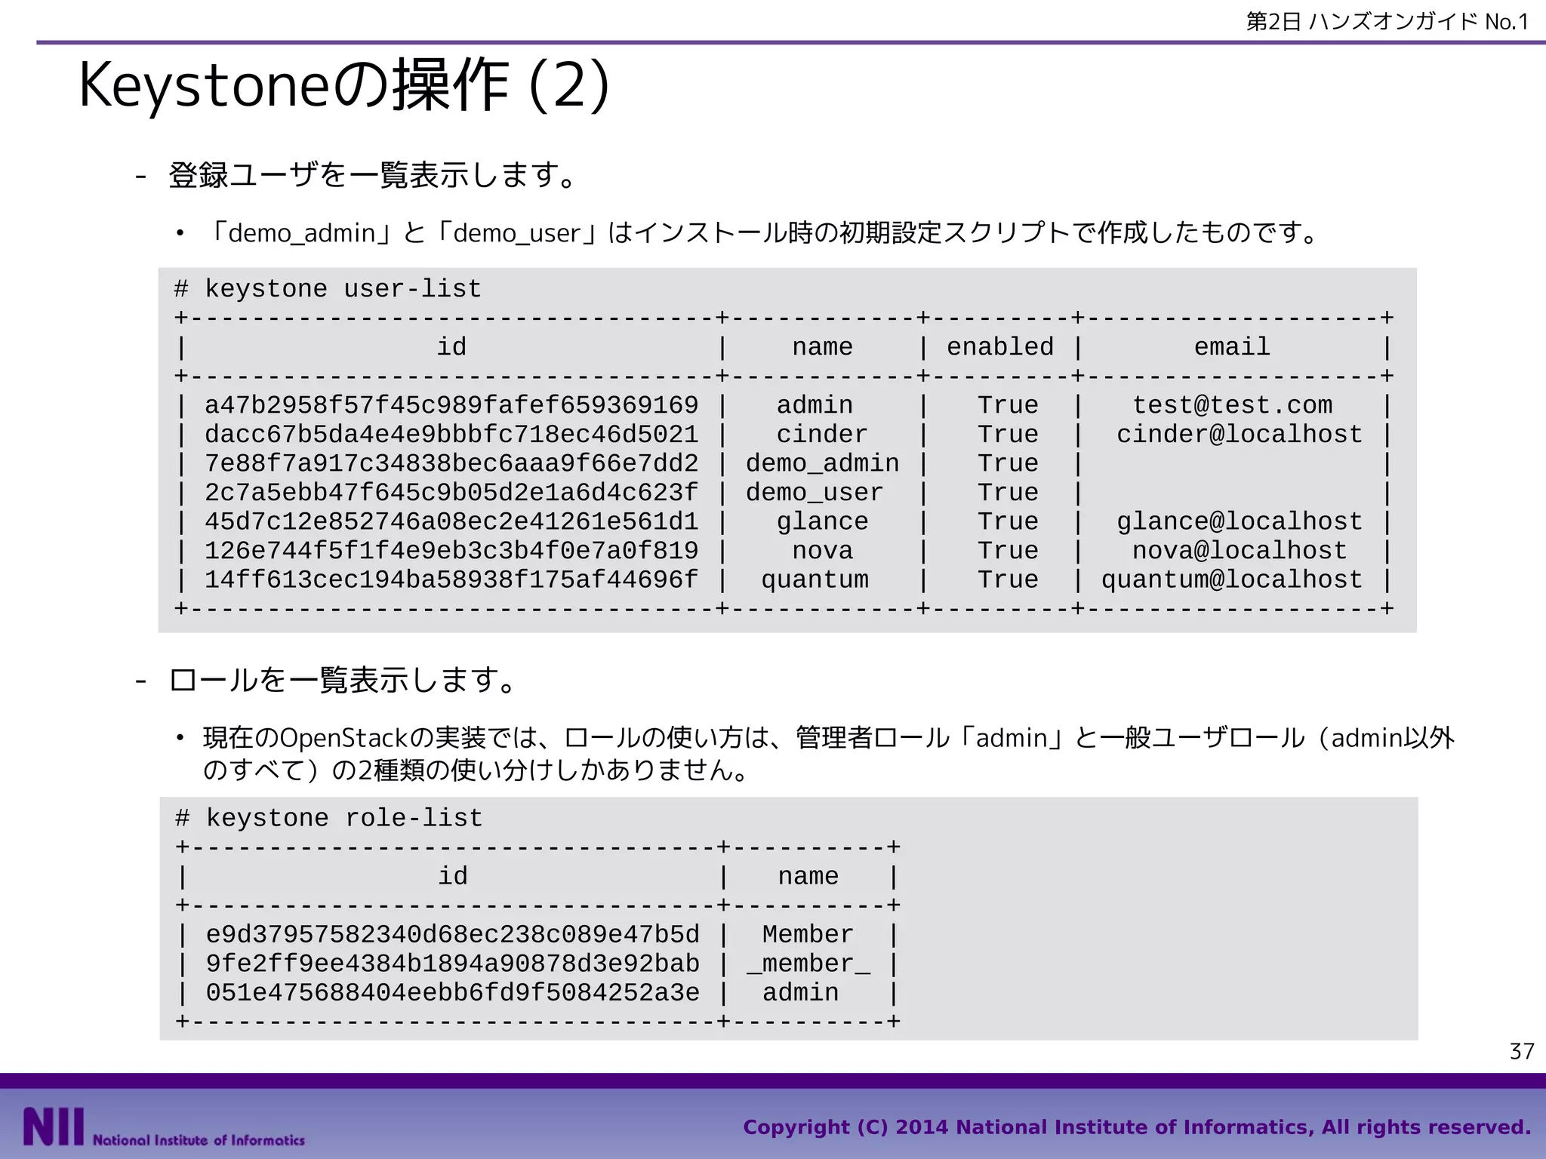Click the copyright notice in footer
This screenshot has width=1546, height=1159.
[x=1137, y=1127]
